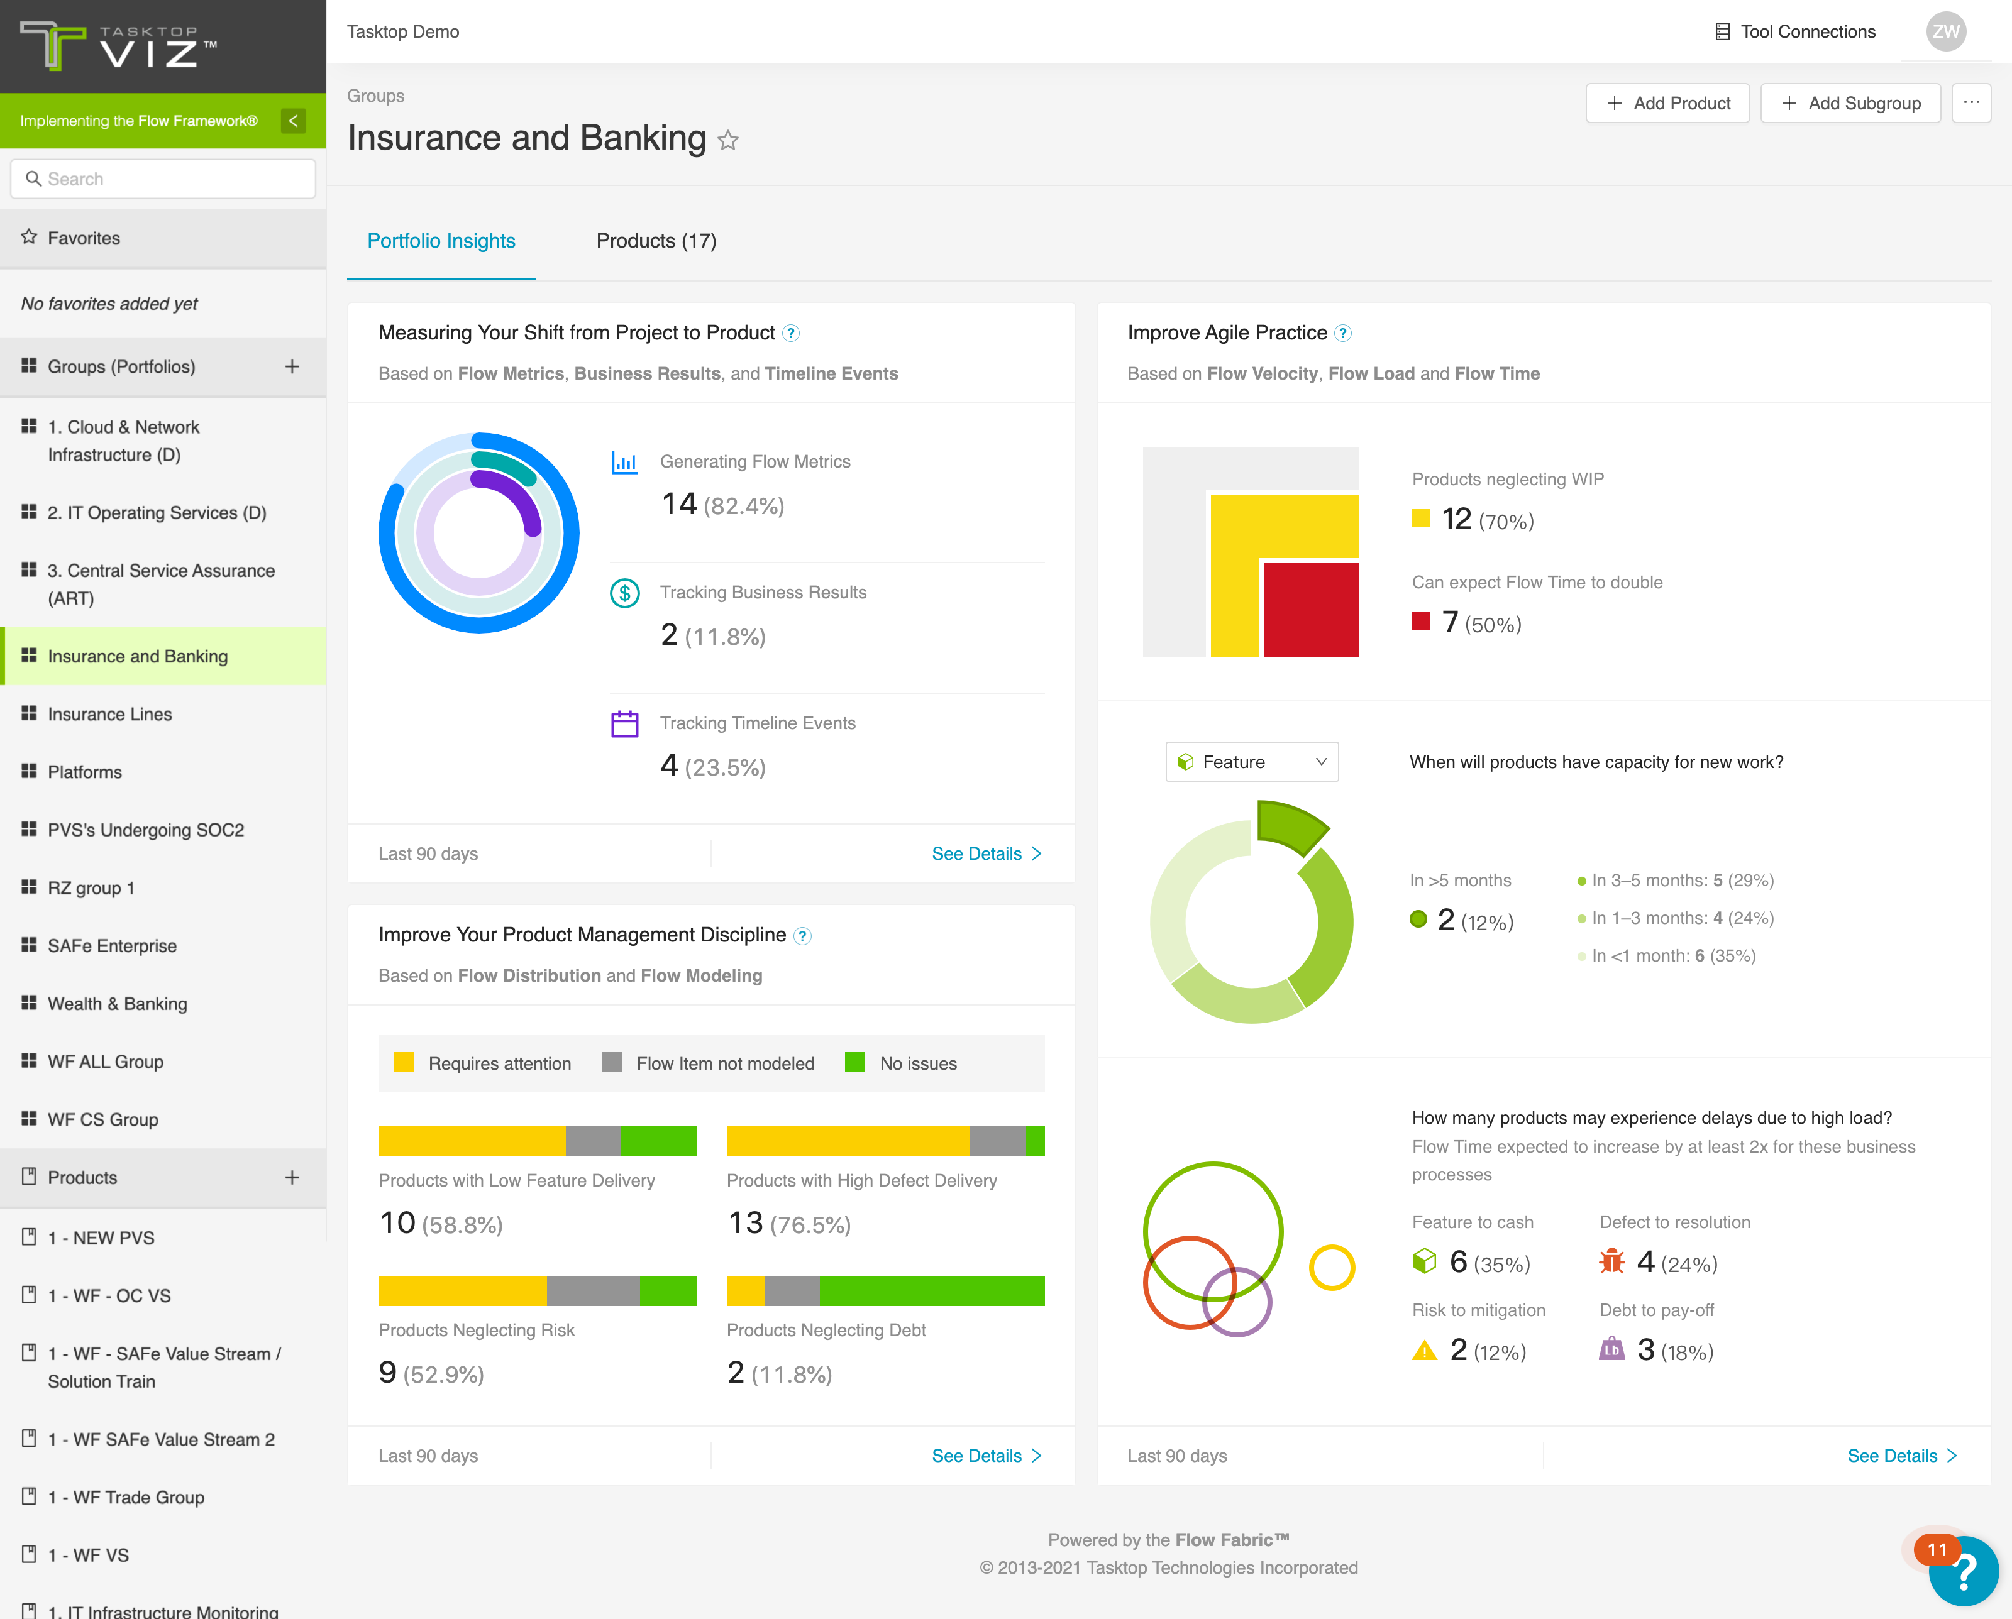Click the help icon beside Measuring Your Shift
Viewport: 2012px width, 1619px height.
(790, 334)
